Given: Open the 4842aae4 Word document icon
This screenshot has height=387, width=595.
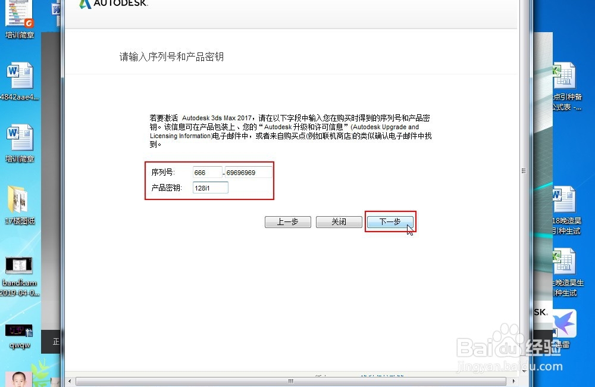Looking at the screenshot, I should (20, 82).
